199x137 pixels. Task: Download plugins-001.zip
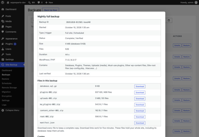140,92
